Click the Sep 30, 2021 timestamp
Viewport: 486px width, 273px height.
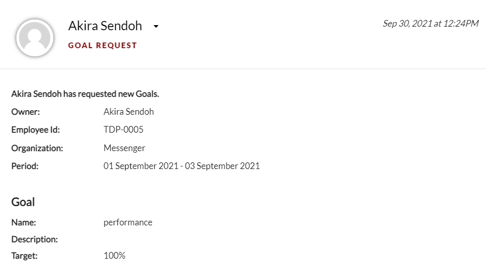coord(431,24)
